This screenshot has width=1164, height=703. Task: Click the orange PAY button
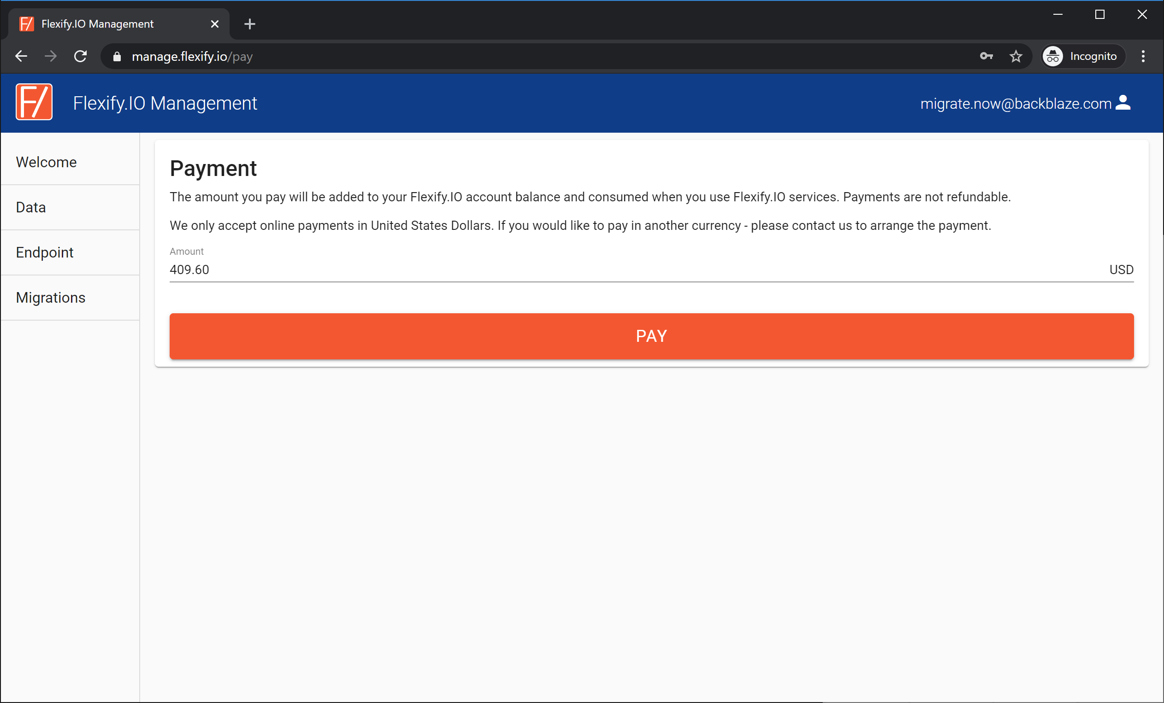click(651, 336)
